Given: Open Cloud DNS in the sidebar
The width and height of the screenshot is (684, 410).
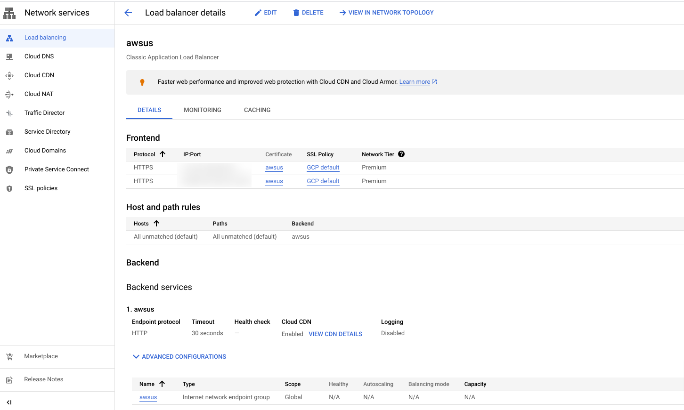Looking at the screenshot, I should coord(57,56).
